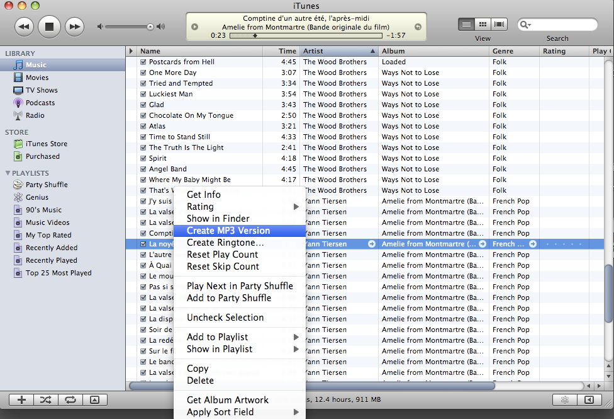Uncheck the Postcards from Hell checkbox
614x419 pixels.
(x=143, y=62)
